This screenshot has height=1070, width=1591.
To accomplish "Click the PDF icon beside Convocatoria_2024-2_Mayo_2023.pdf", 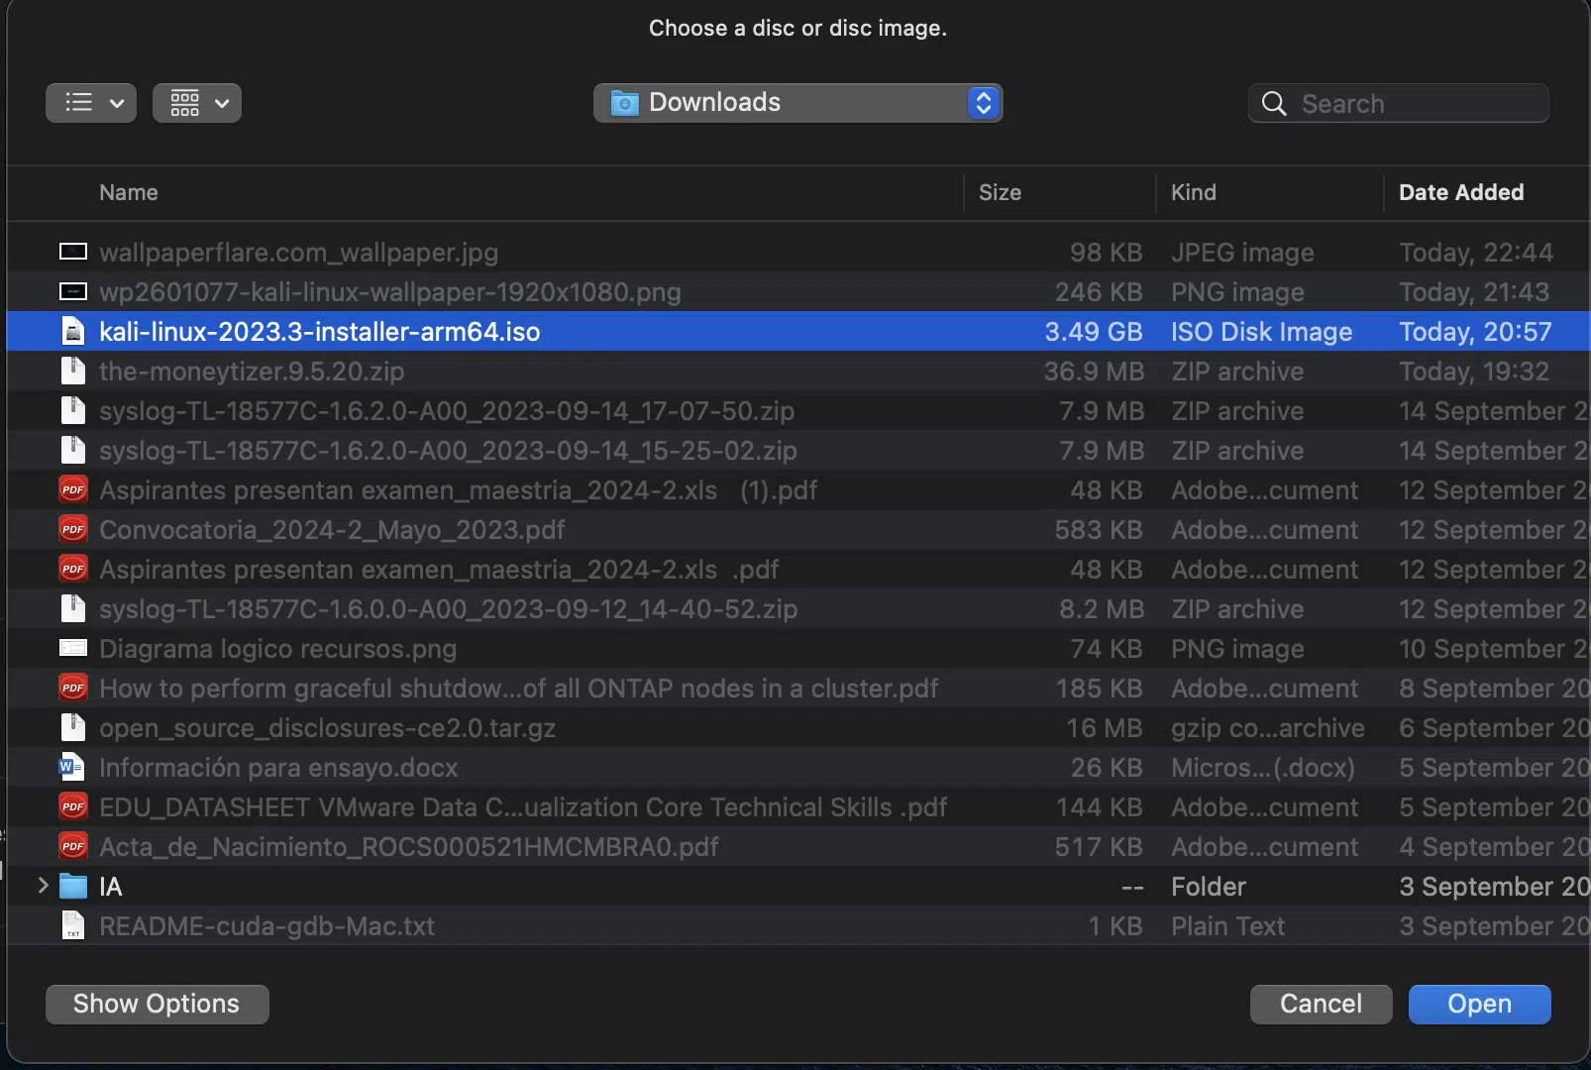I will (x=73, y=530).
